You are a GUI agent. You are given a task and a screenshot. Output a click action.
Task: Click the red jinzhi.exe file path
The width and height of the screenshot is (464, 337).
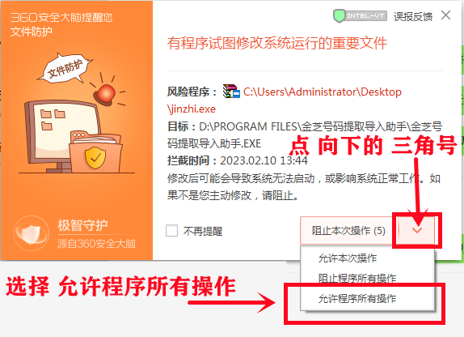(284, 100)
